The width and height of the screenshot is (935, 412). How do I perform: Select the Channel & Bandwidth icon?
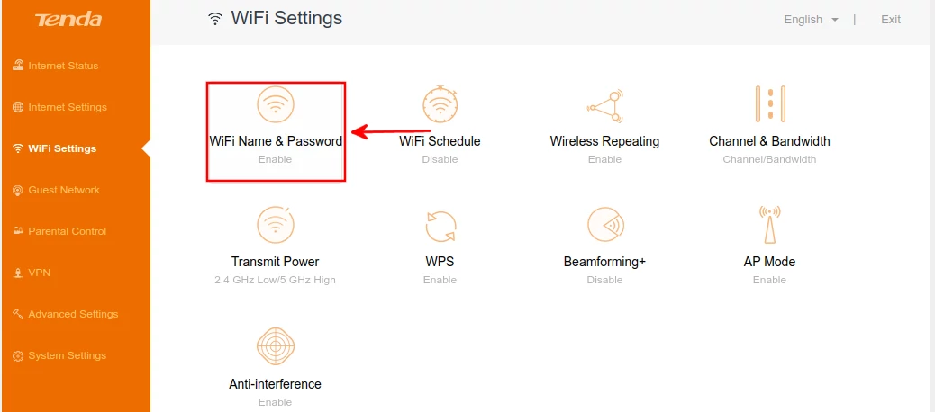pos(770,104)
